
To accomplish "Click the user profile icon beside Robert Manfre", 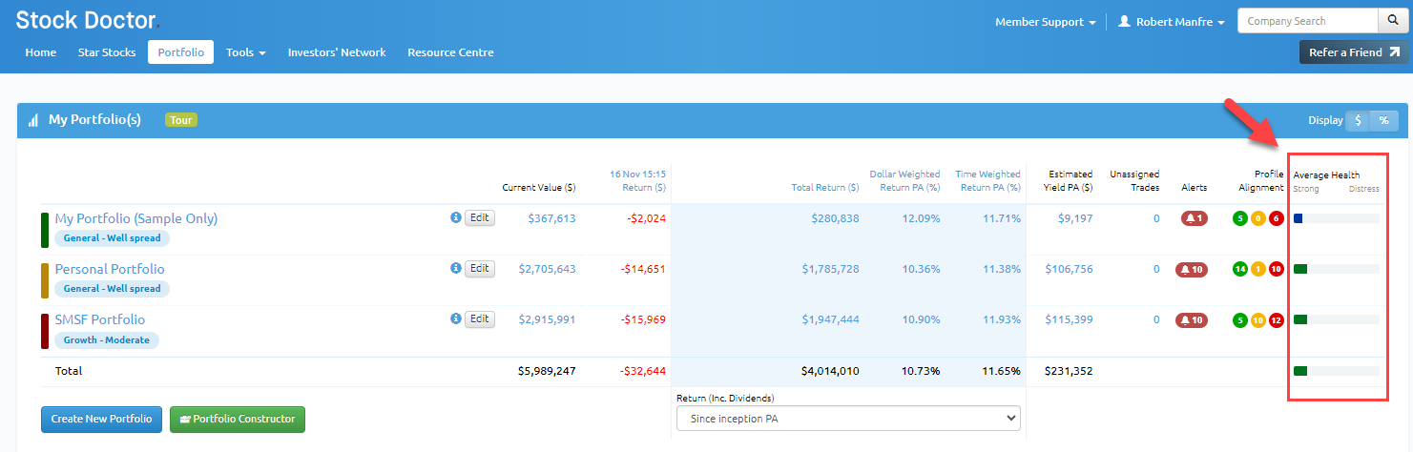I will click(1124, 21).
